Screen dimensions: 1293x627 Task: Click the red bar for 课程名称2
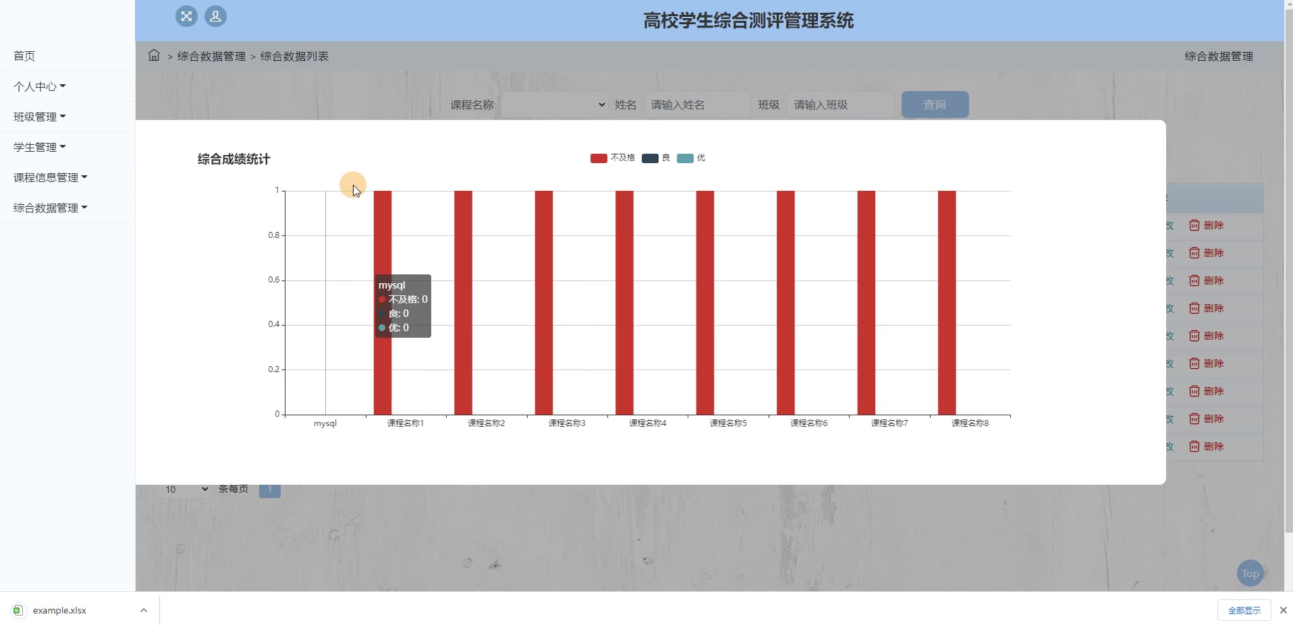tap(463, 303)
